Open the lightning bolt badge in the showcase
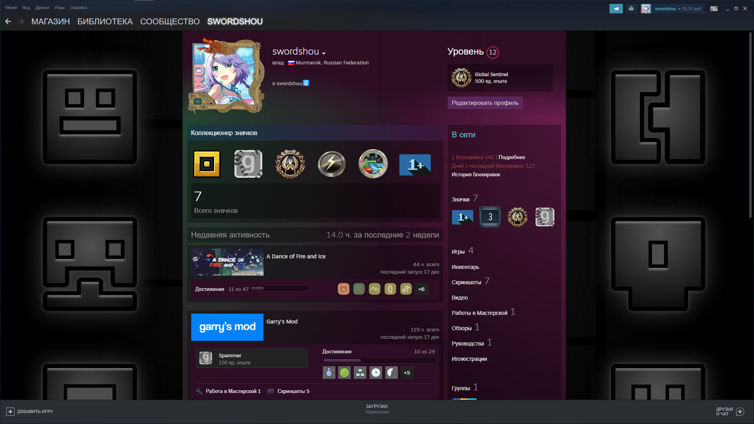Screen dimensions: 754x424 (x=331, y=164)
